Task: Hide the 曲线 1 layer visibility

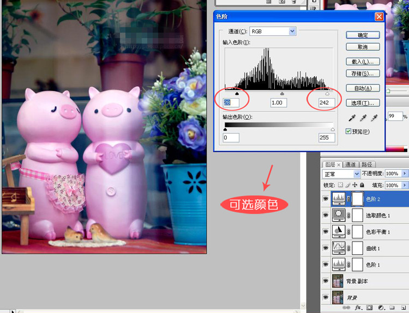Action: pos(326,248)
